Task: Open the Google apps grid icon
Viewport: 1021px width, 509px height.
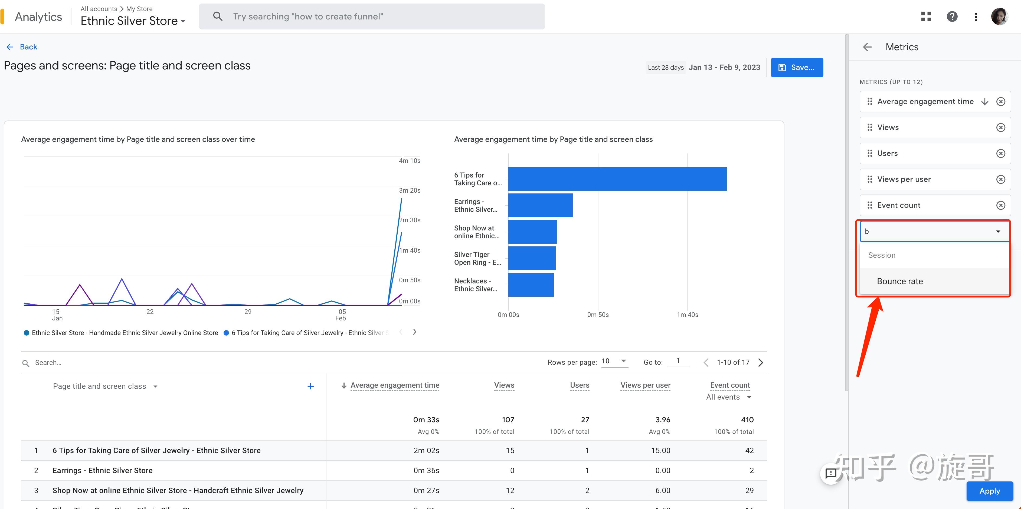Action: point(926,16)
